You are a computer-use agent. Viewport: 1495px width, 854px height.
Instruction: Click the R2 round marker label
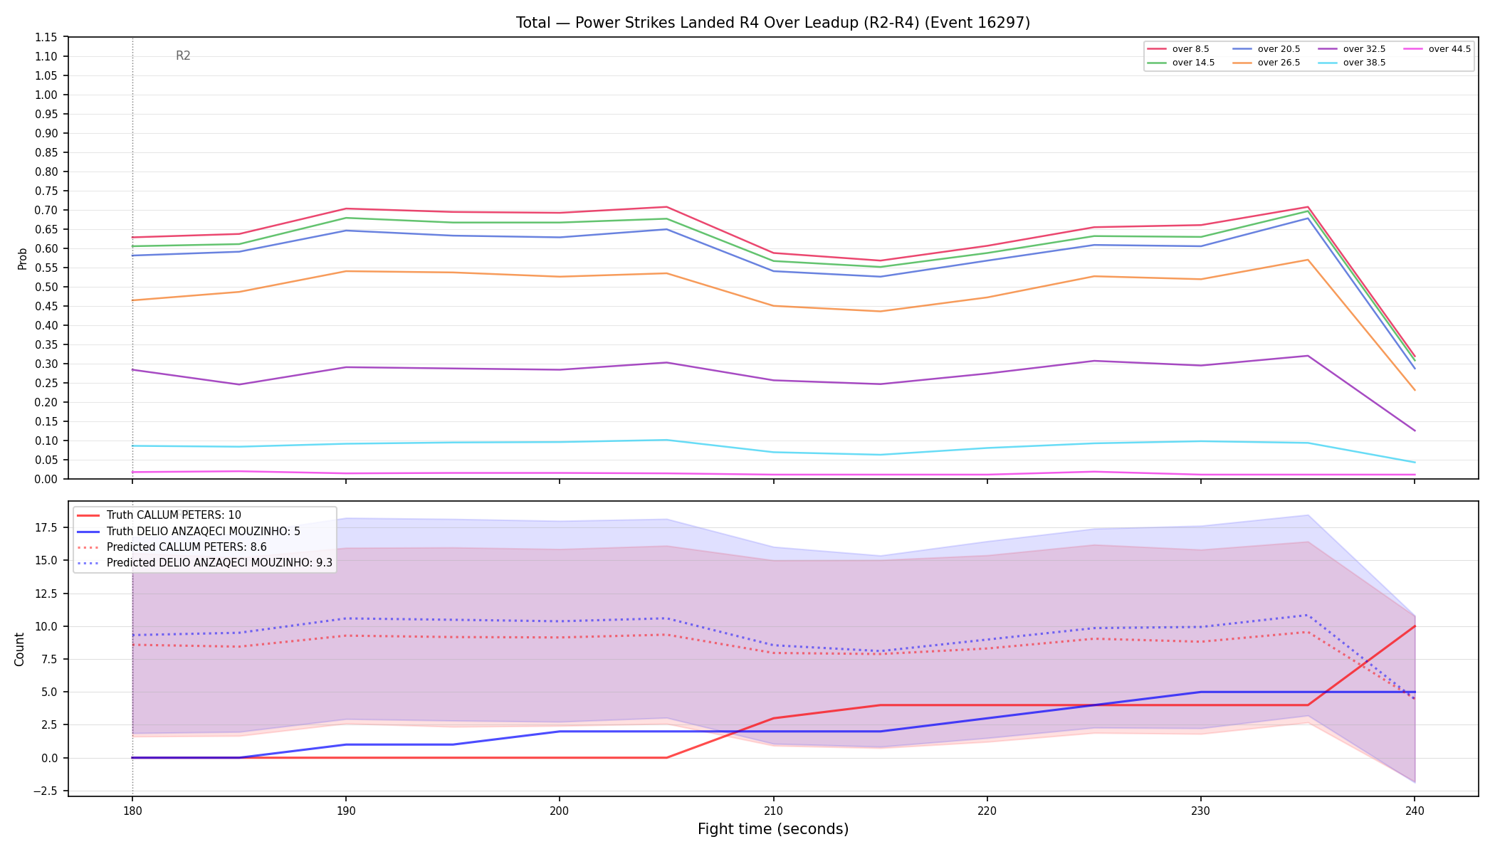point(183,56)
